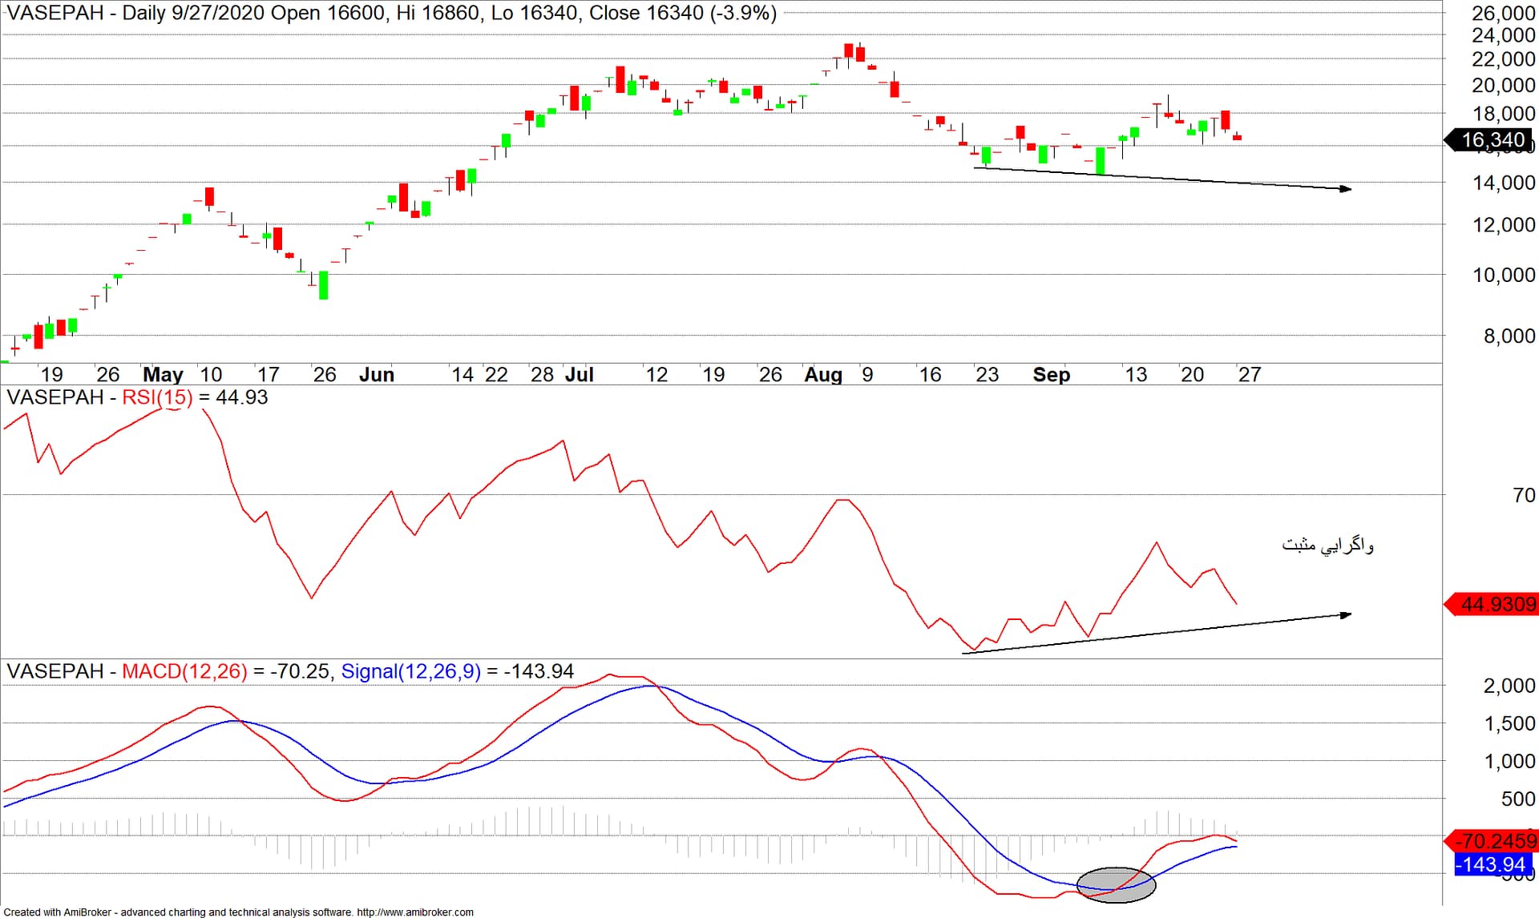Select the red -70.2459 MACD value tag
The height and width of the screenshot is (918, 1539).
tap(1491, 842)
